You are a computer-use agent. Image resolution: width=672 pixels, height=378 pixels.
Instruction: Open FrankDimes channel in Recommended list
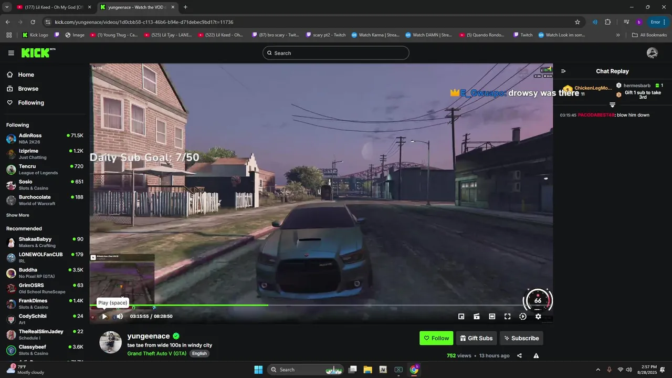tap(45, 304)
